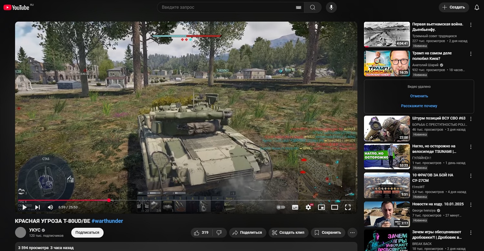Screen dimensions: 484x251
Task: Toggle the autoplay switch in the player
Action: [281, 207]
